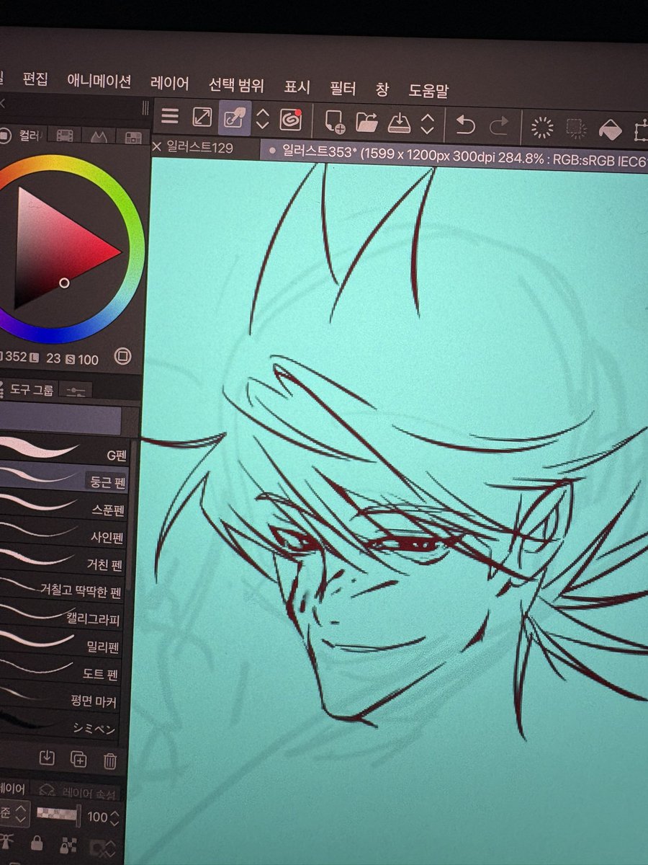The image size is (648, 865).
Task: Open sub tool settings slider icon beside 도구 그룹
Action: click(x=76, y=391)
